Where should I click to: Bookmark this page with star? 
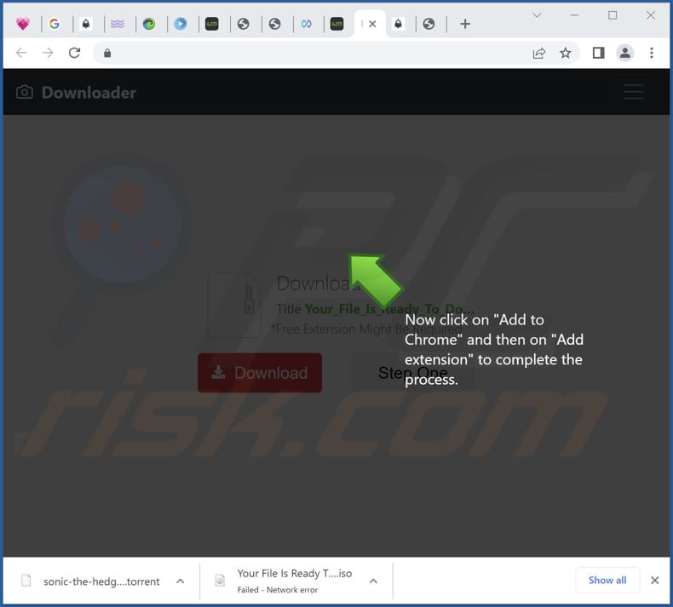click(566, 53)
